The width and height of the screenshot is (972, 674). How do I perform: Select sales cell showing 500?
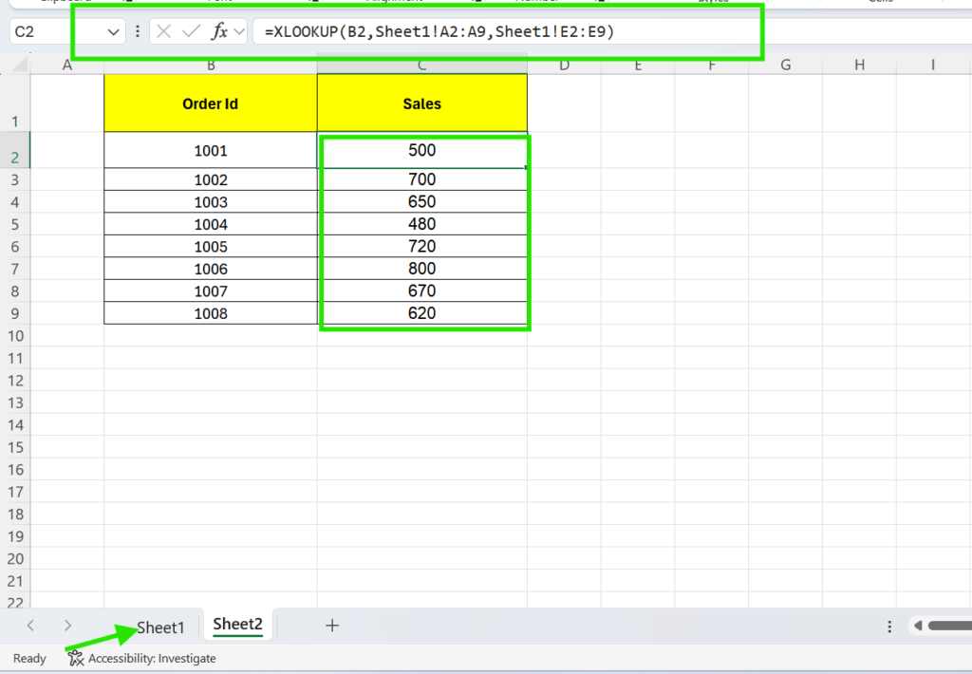tap(422, 150)
